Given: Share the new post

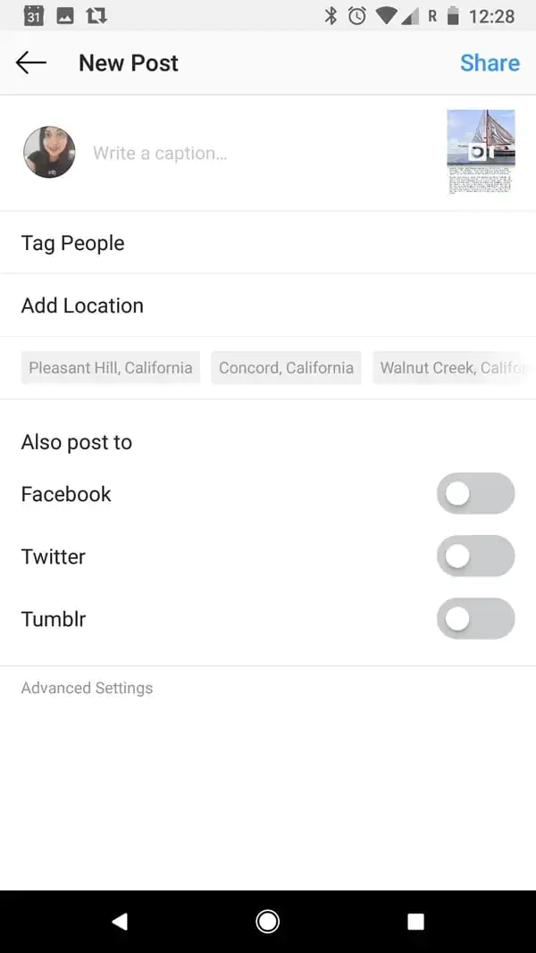Looking at the screenshot, I should [x=490, y=63].
